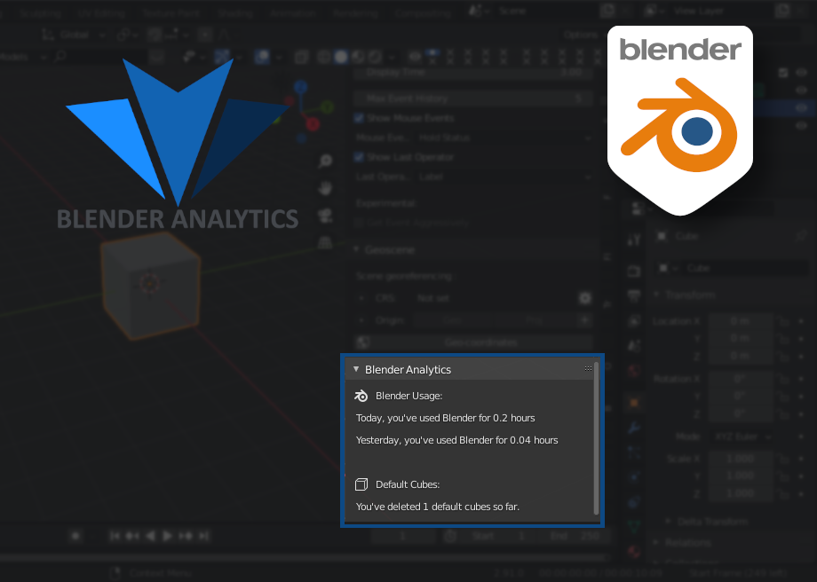Click the viewport zoom magnifier icon
This screenshot has width=817, height=582.
click(x=326, y=161)
